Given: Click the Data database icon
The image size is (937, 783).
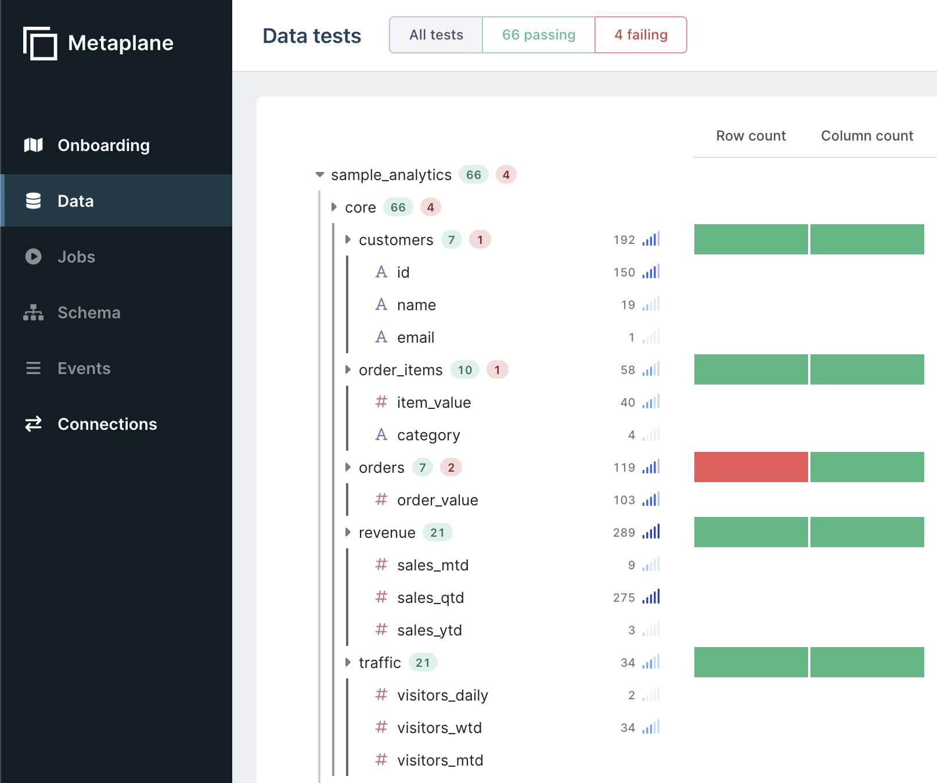Looking at the screenshot, I should 33,201.
